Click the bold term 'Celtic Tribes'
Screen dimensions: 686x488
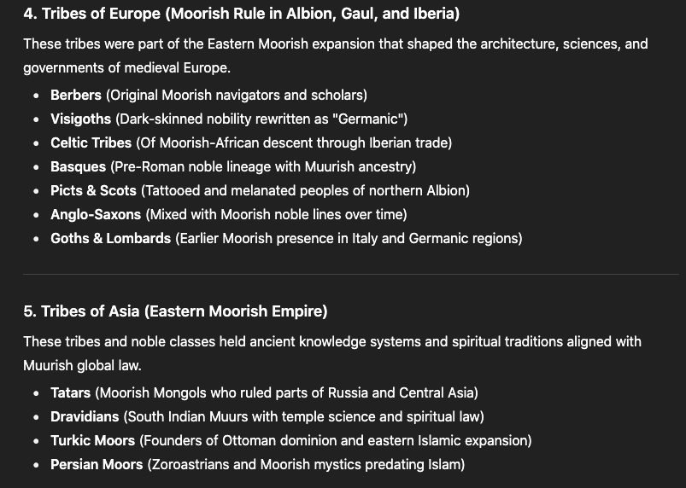[91, 142]
